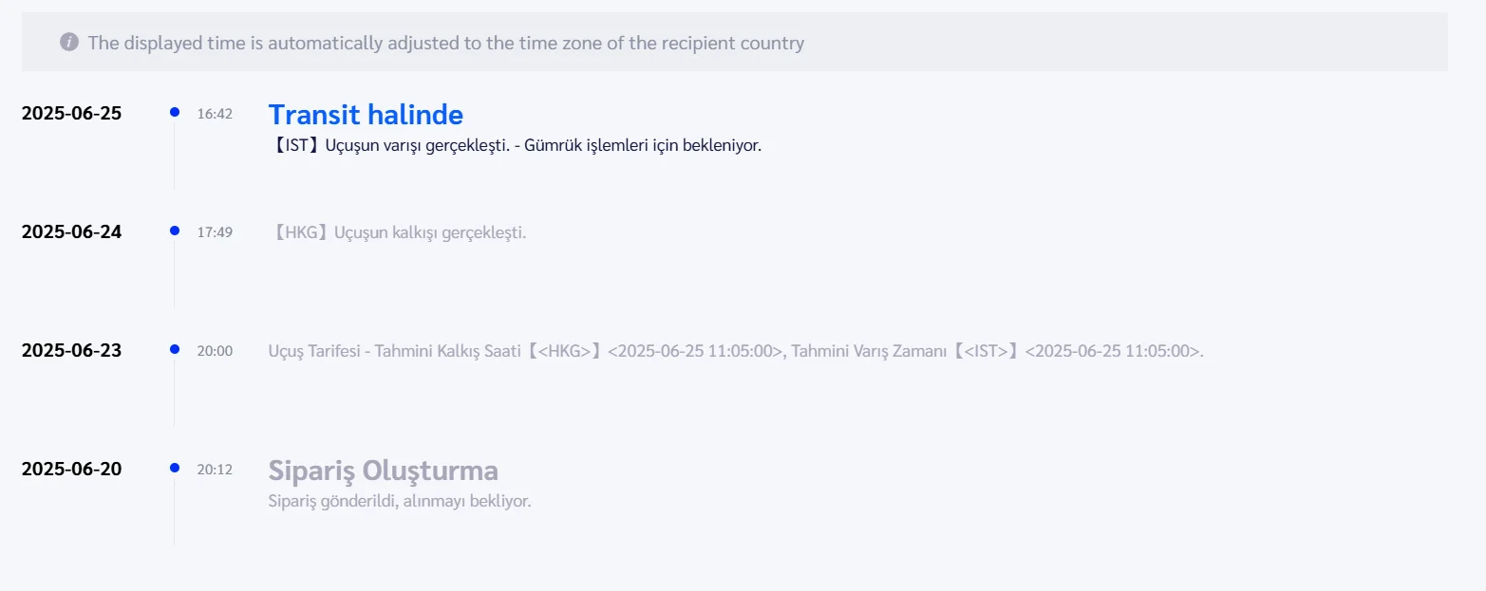Click the "Sipariş gönderildi" pickup waiting text

pos(400,501)
